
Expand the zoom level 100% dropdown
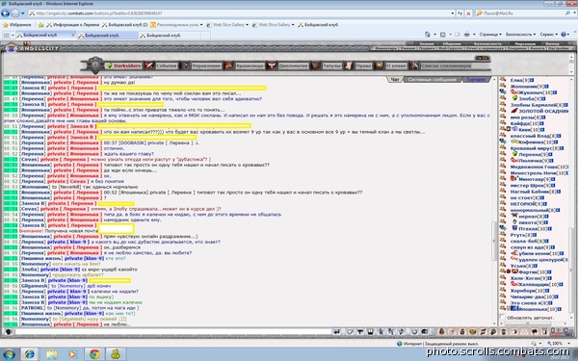[560, 343]
